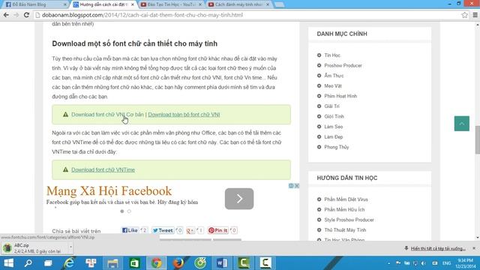Open the Phong Thủy category
Viewport: 480px width, 270px height.
[337, 147]
